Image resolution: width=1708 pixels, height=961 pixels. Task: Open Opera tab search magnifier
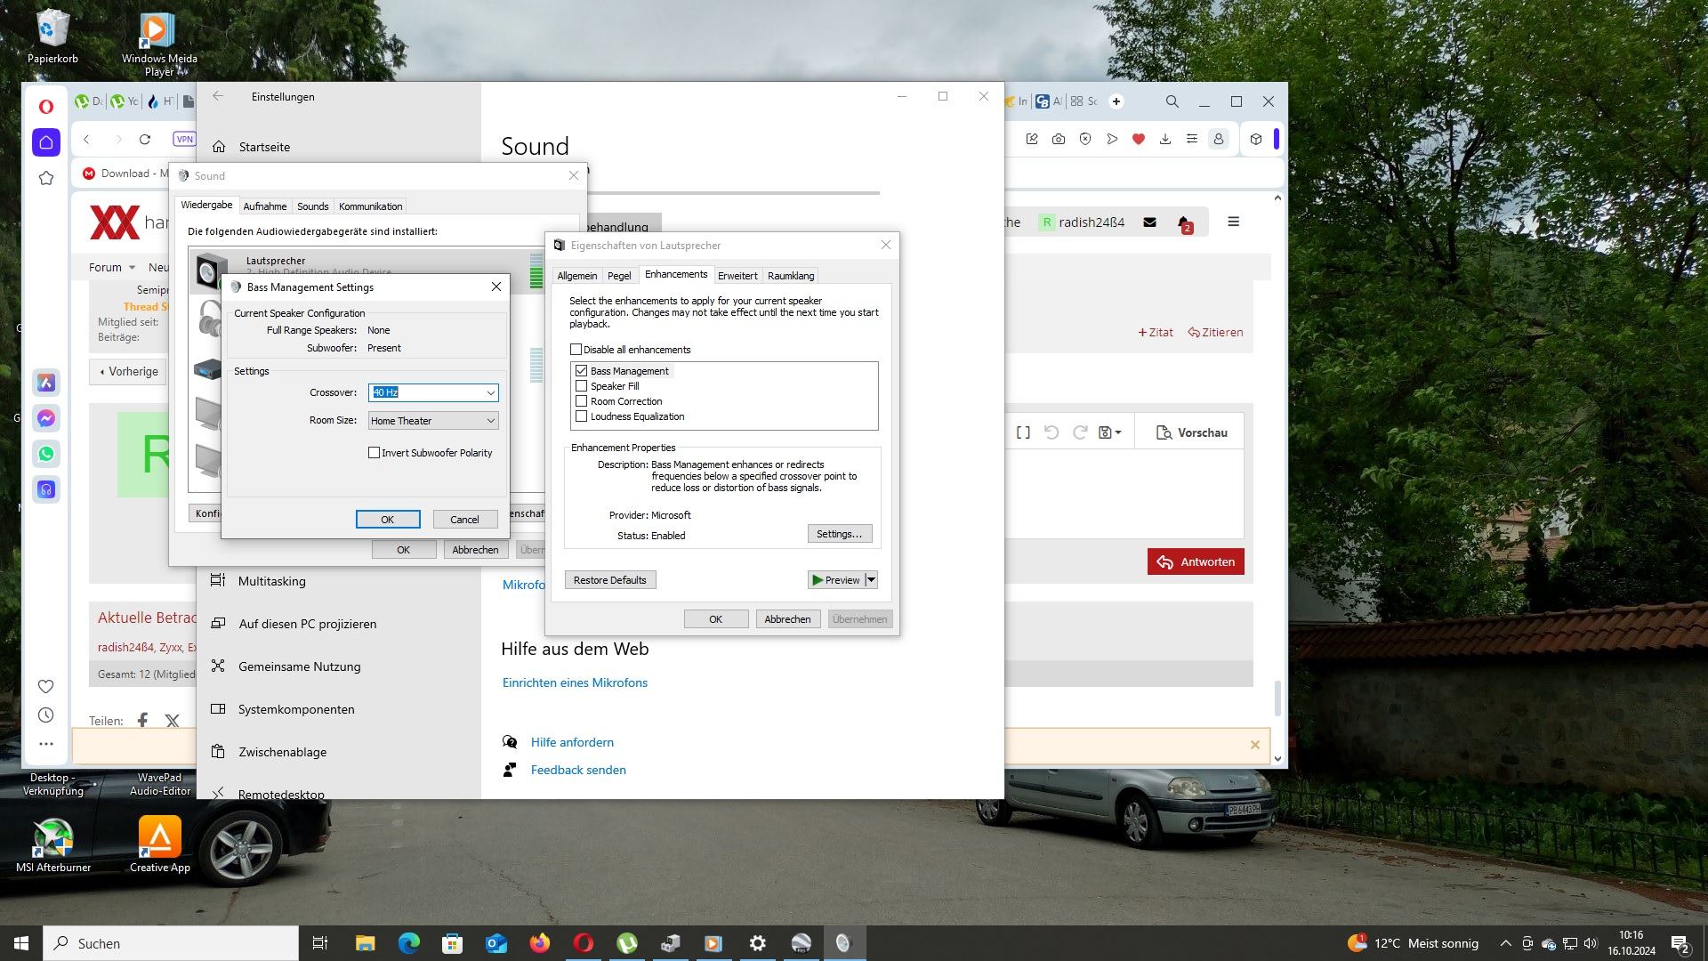click(1172, 101)
